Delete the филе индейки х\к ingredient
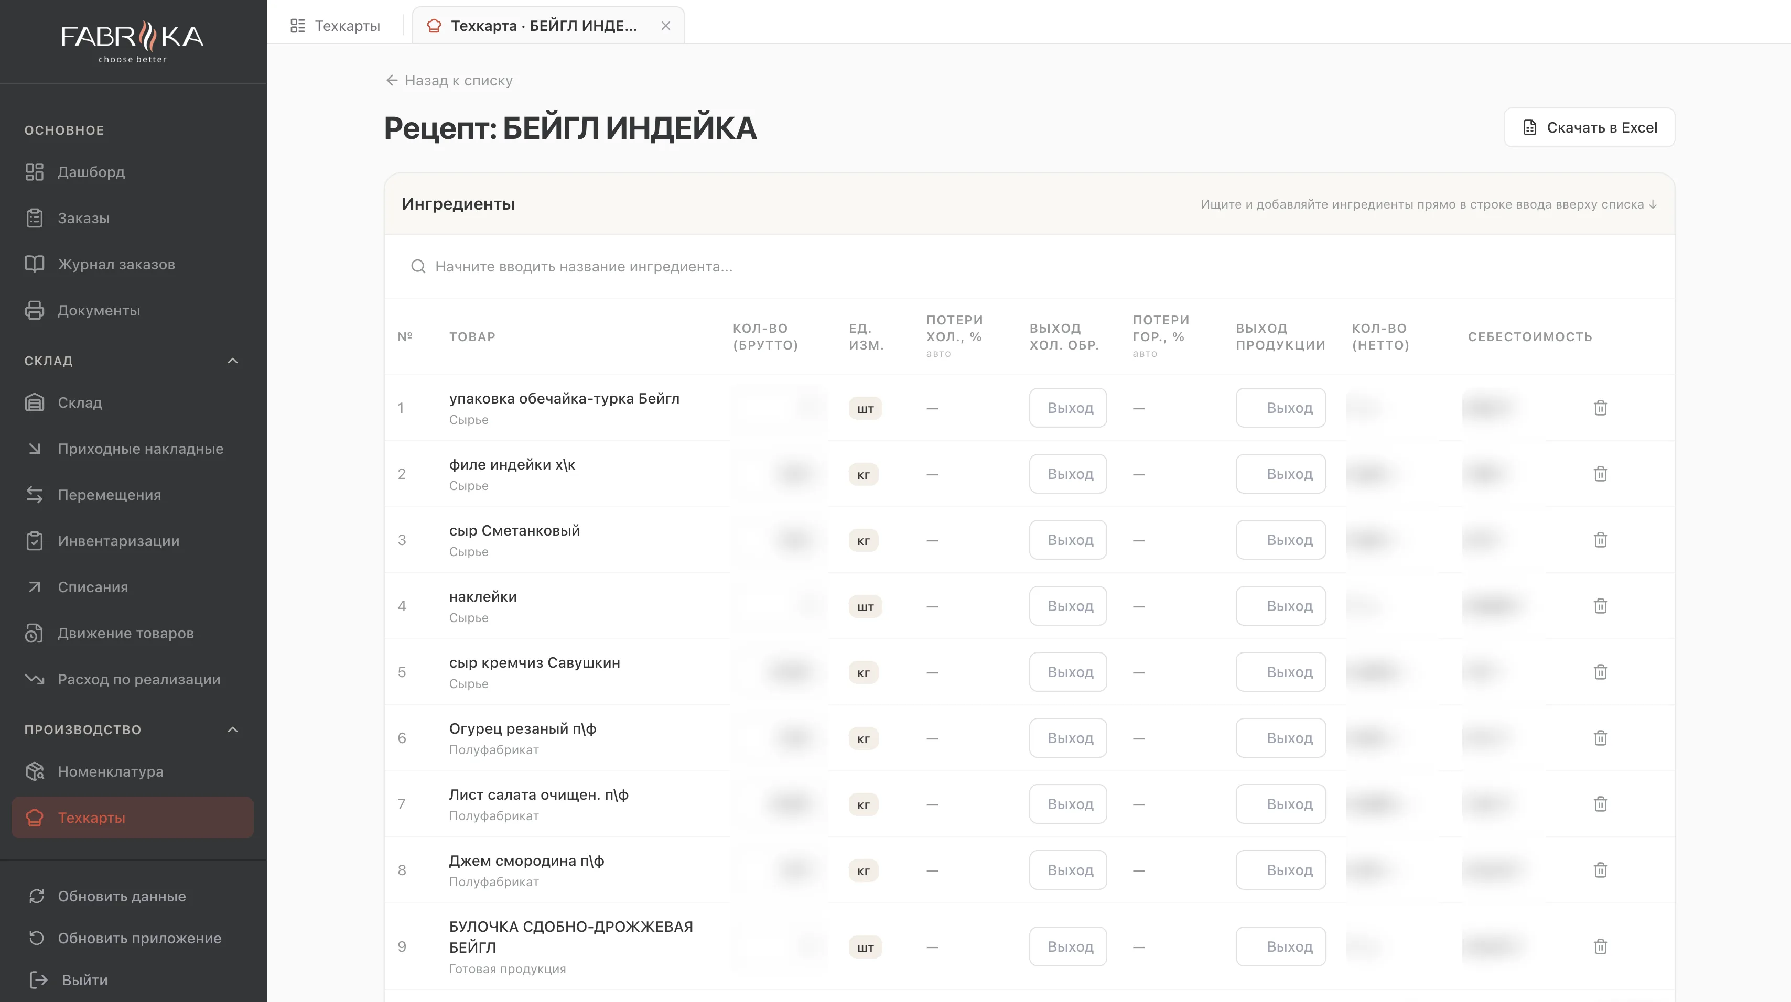Image resolution: width=1791 pixels, height=1002 pixels. [1600, 474]
